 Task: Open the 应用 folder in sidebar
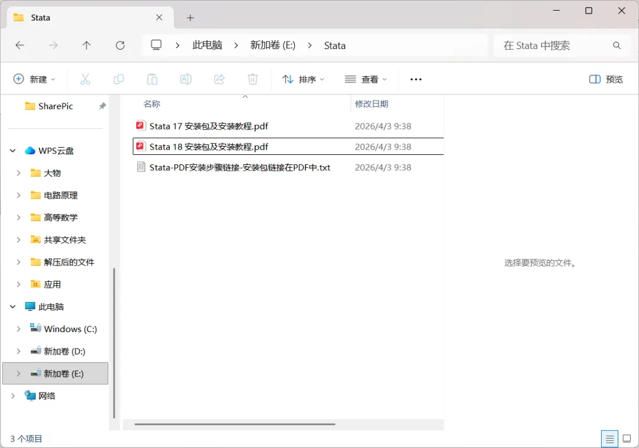click(x=46, y=284)
